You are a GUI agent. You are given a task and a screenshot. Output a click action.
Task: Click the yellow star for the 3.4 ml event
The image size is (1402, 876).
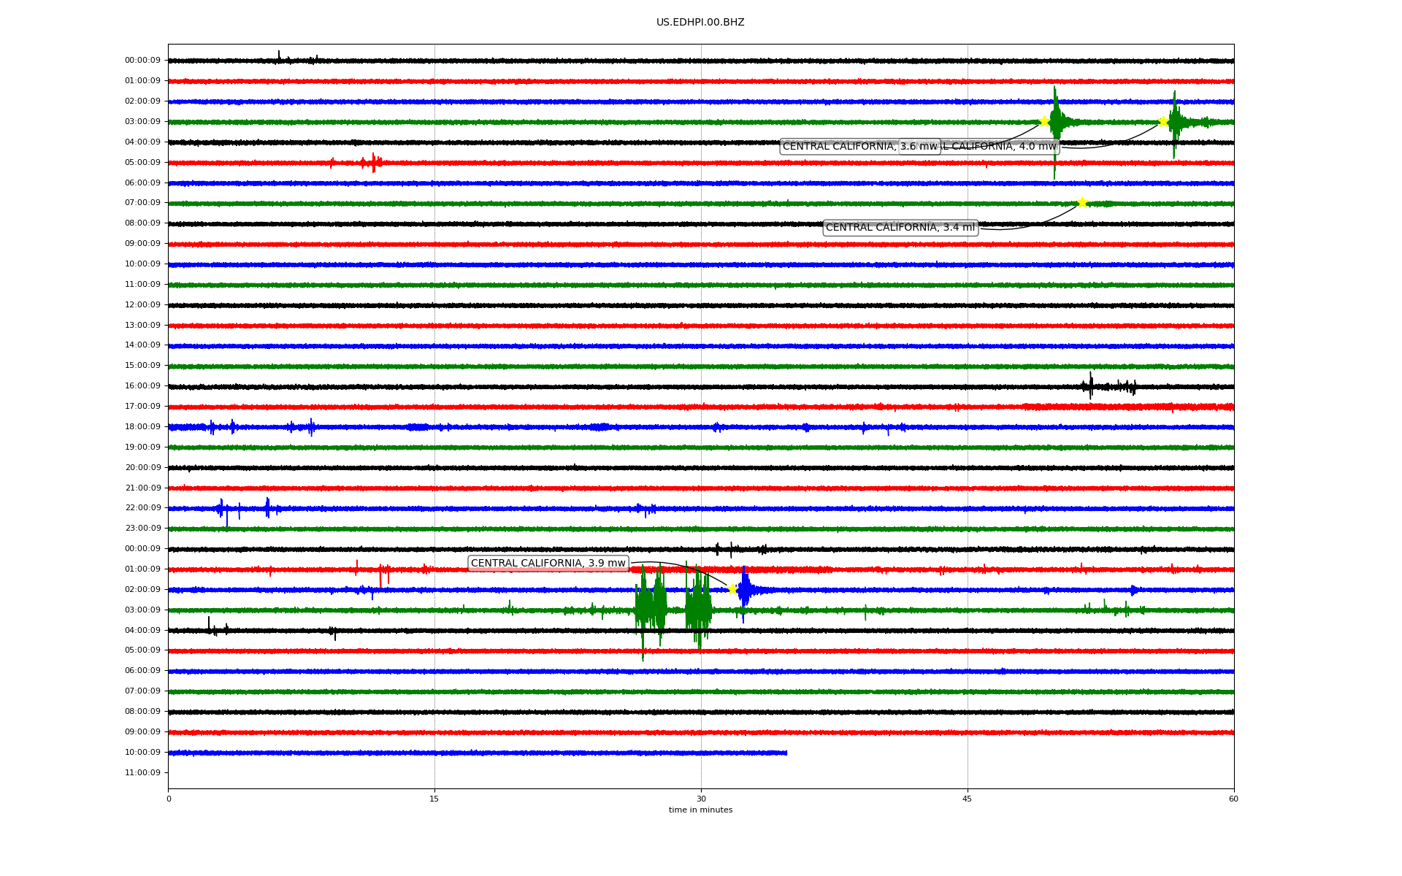(1082, 202)
